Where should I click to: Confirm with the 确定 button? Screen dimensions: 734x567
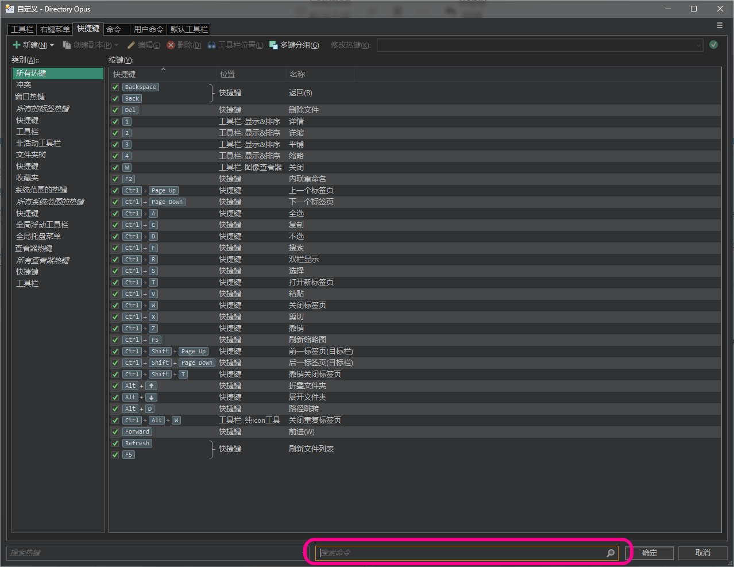(x=650, y=553)
